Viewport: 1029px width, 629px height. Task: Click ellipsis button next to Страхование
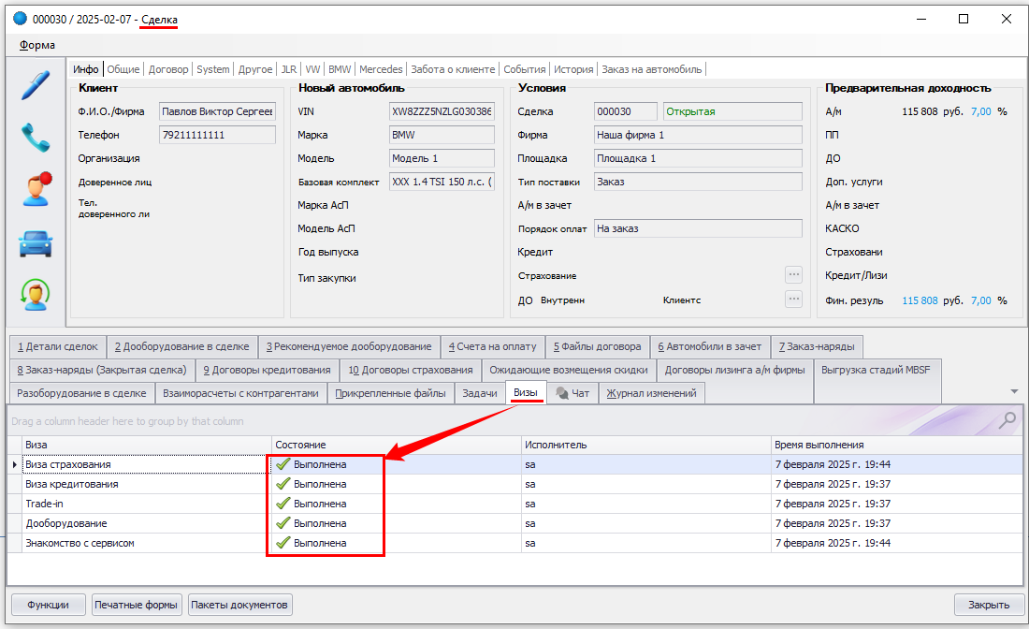pyautogui.click(x=793, y=275)
